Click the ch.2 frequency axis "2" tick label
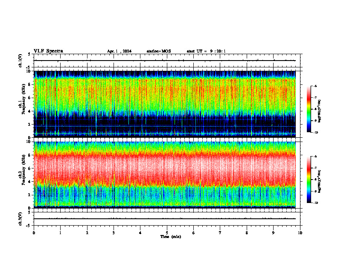Screen dimensions: 338x261 29,195
